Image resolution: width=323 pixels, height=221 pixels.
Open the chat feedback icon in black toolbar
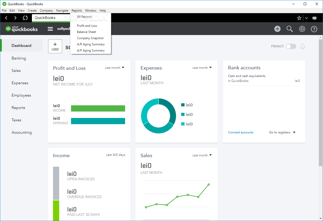coord(315,18)
